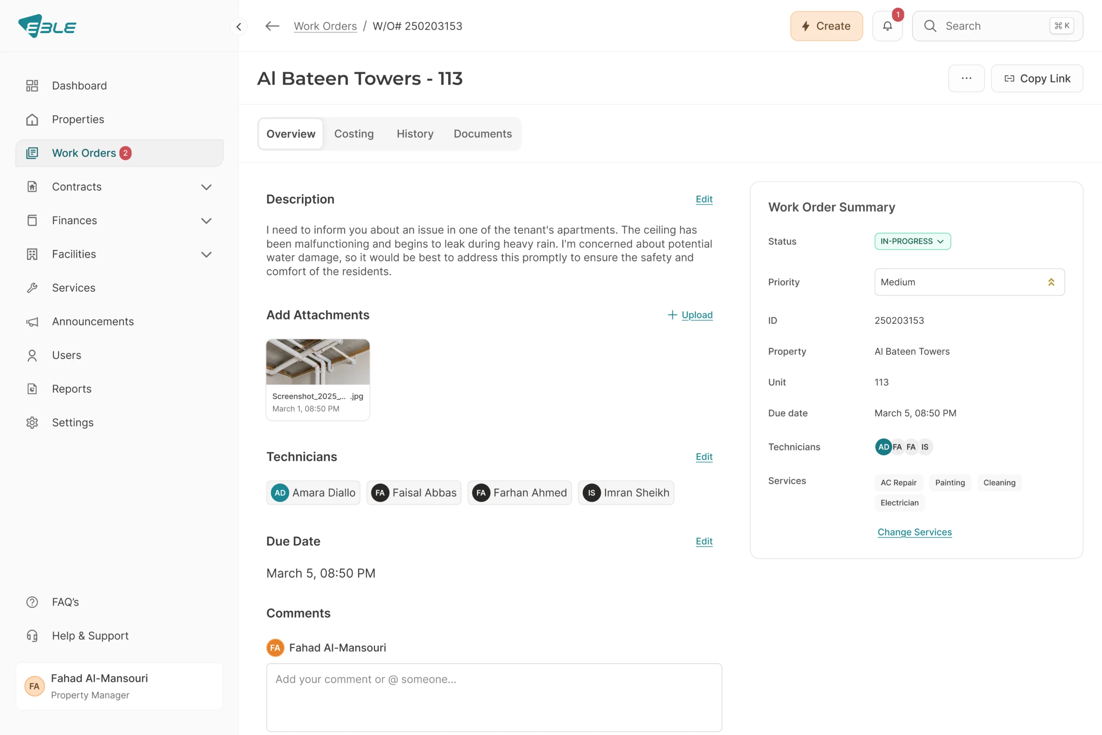Collapse the sidebar with chevron button

[239, 27]
